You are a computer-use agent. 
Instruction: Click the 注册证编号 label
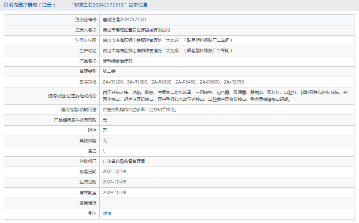86,20
